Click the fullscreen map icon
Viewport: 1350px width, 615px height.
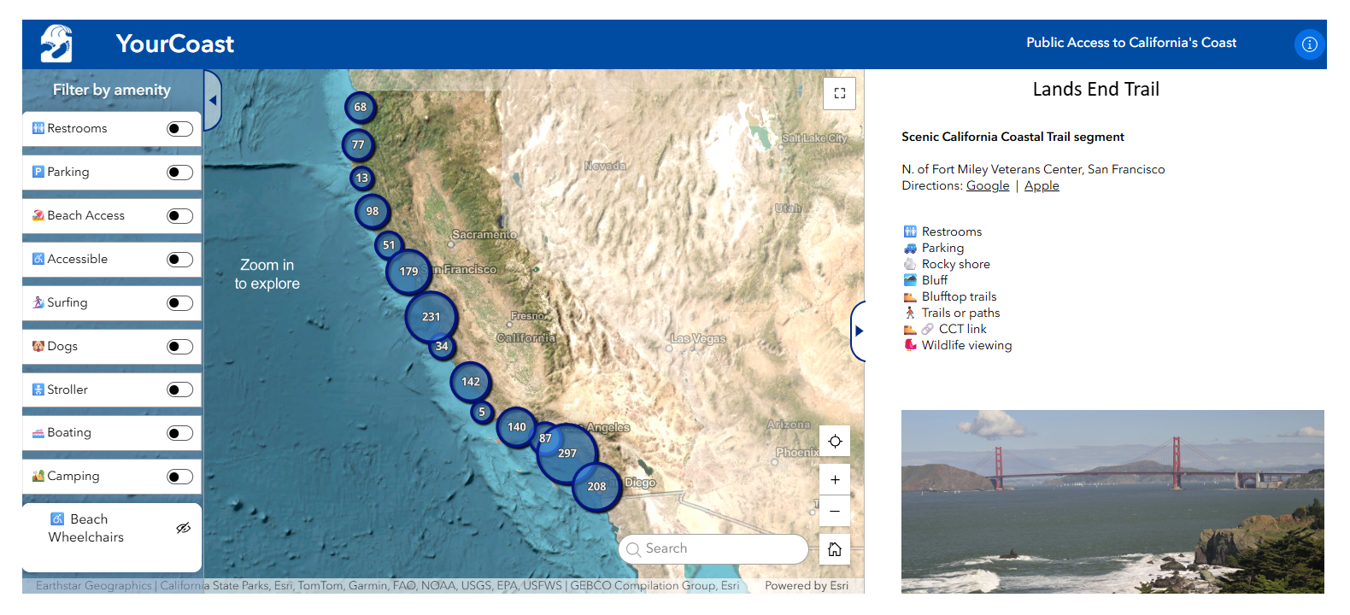[x=839, y=93]
